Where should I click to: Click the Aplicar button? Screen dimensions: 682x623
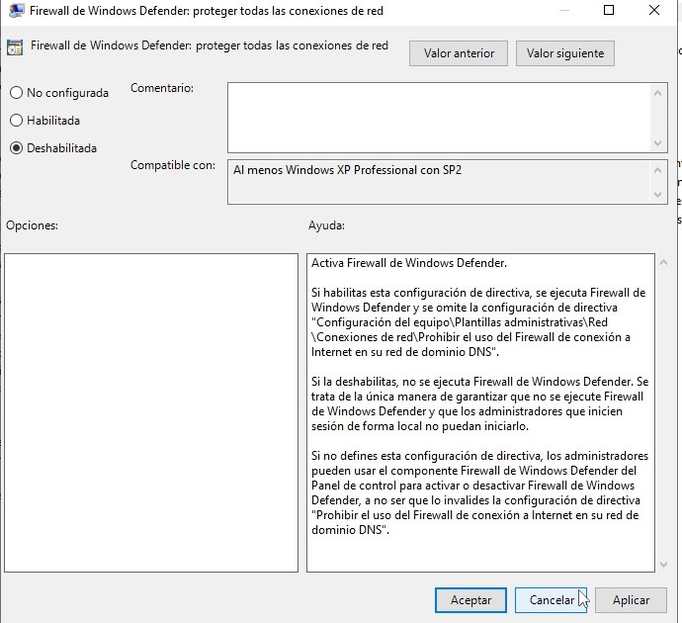point(631,600)
